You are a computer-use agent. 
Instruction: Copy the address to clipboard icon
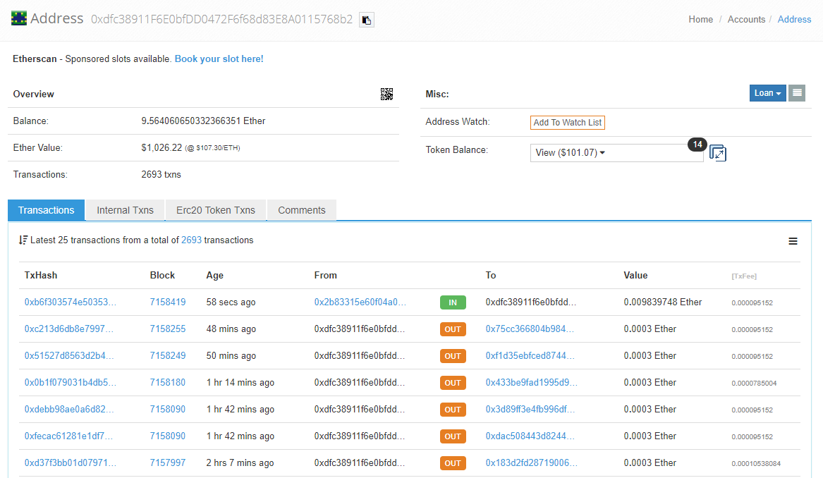pos(366,20)
